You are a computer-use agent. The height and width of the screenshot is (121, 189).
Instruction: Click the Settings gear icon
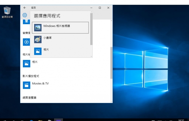[25, 15]
